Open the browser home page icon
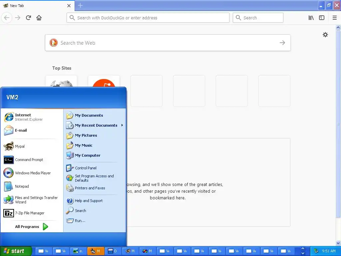The width and height of the screenshot is (341, 256). coord(39,18)
